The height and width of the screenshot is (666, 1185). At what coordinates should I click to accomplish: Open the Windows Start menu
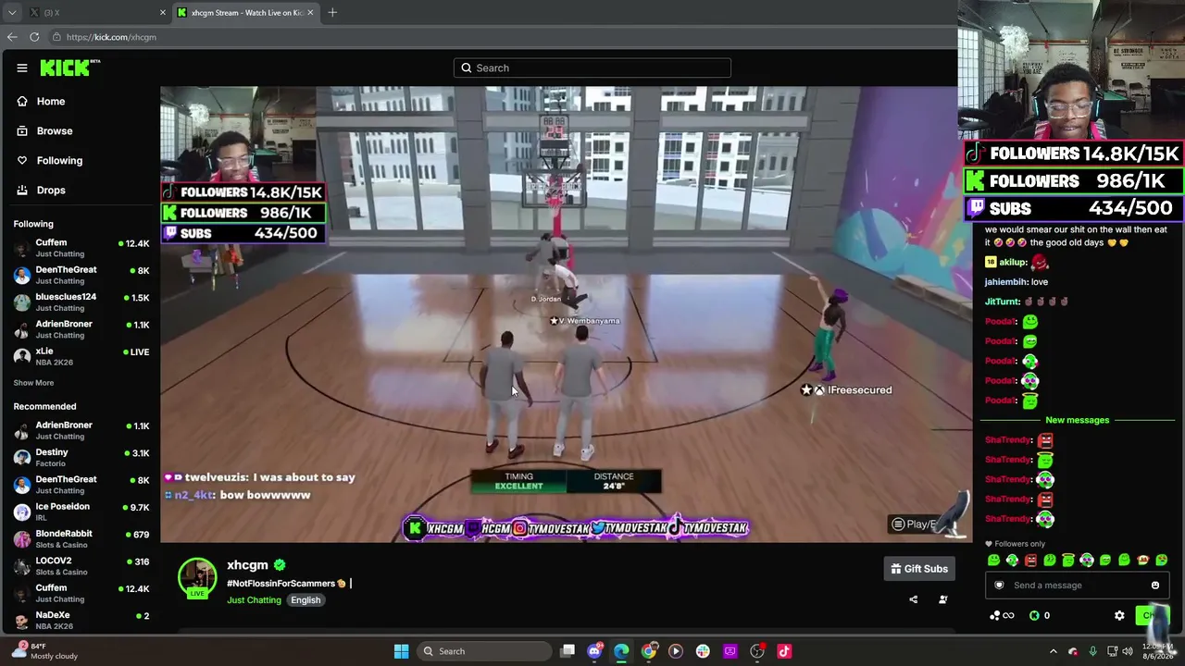coord(401,651)
